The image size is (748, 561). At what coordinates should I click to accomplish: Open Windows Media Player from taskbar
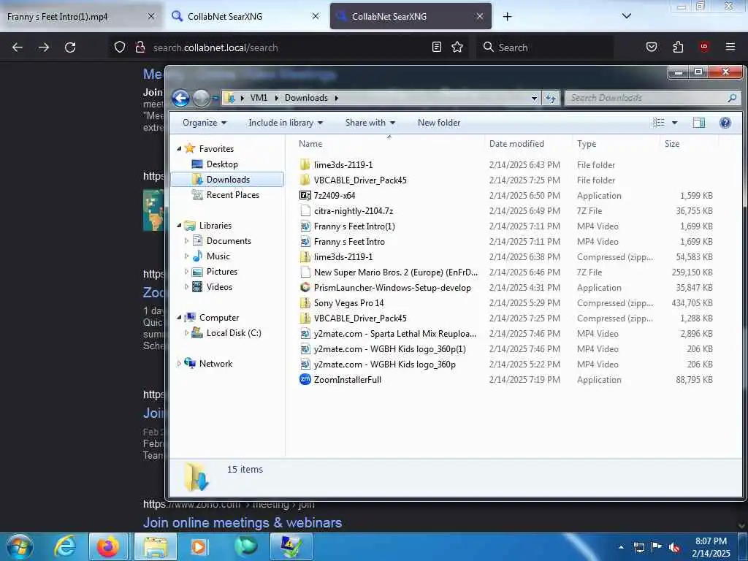(x=199, y=546)
